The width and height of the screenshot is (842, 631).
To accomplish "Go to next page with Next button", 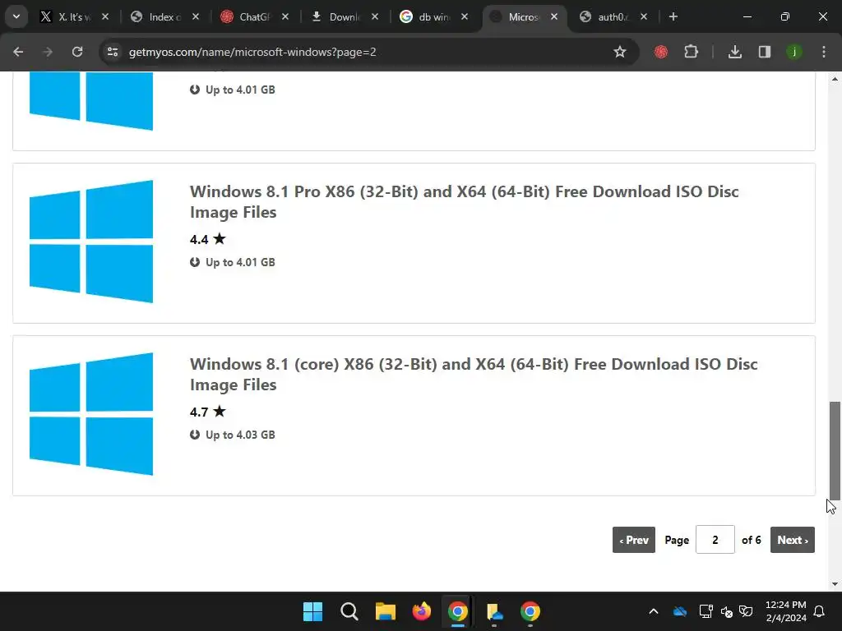I will tap(793, 540).
